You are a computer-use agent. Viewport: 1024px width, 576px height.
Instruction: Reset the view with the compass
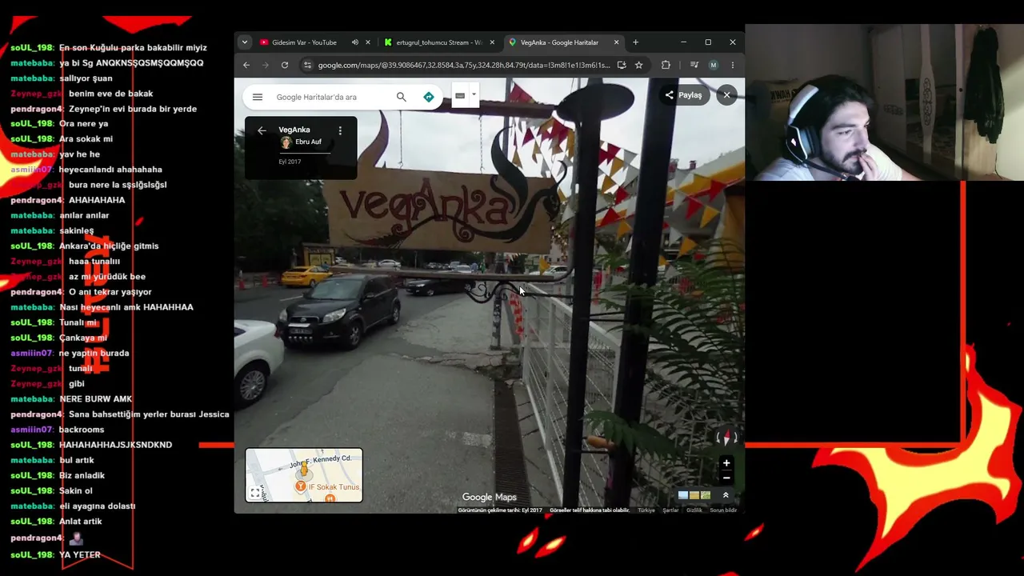pos(726,438)
